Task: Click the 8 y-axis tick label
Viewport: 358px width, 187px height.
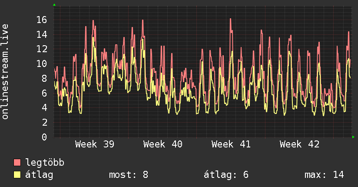Action: point(44,78)
